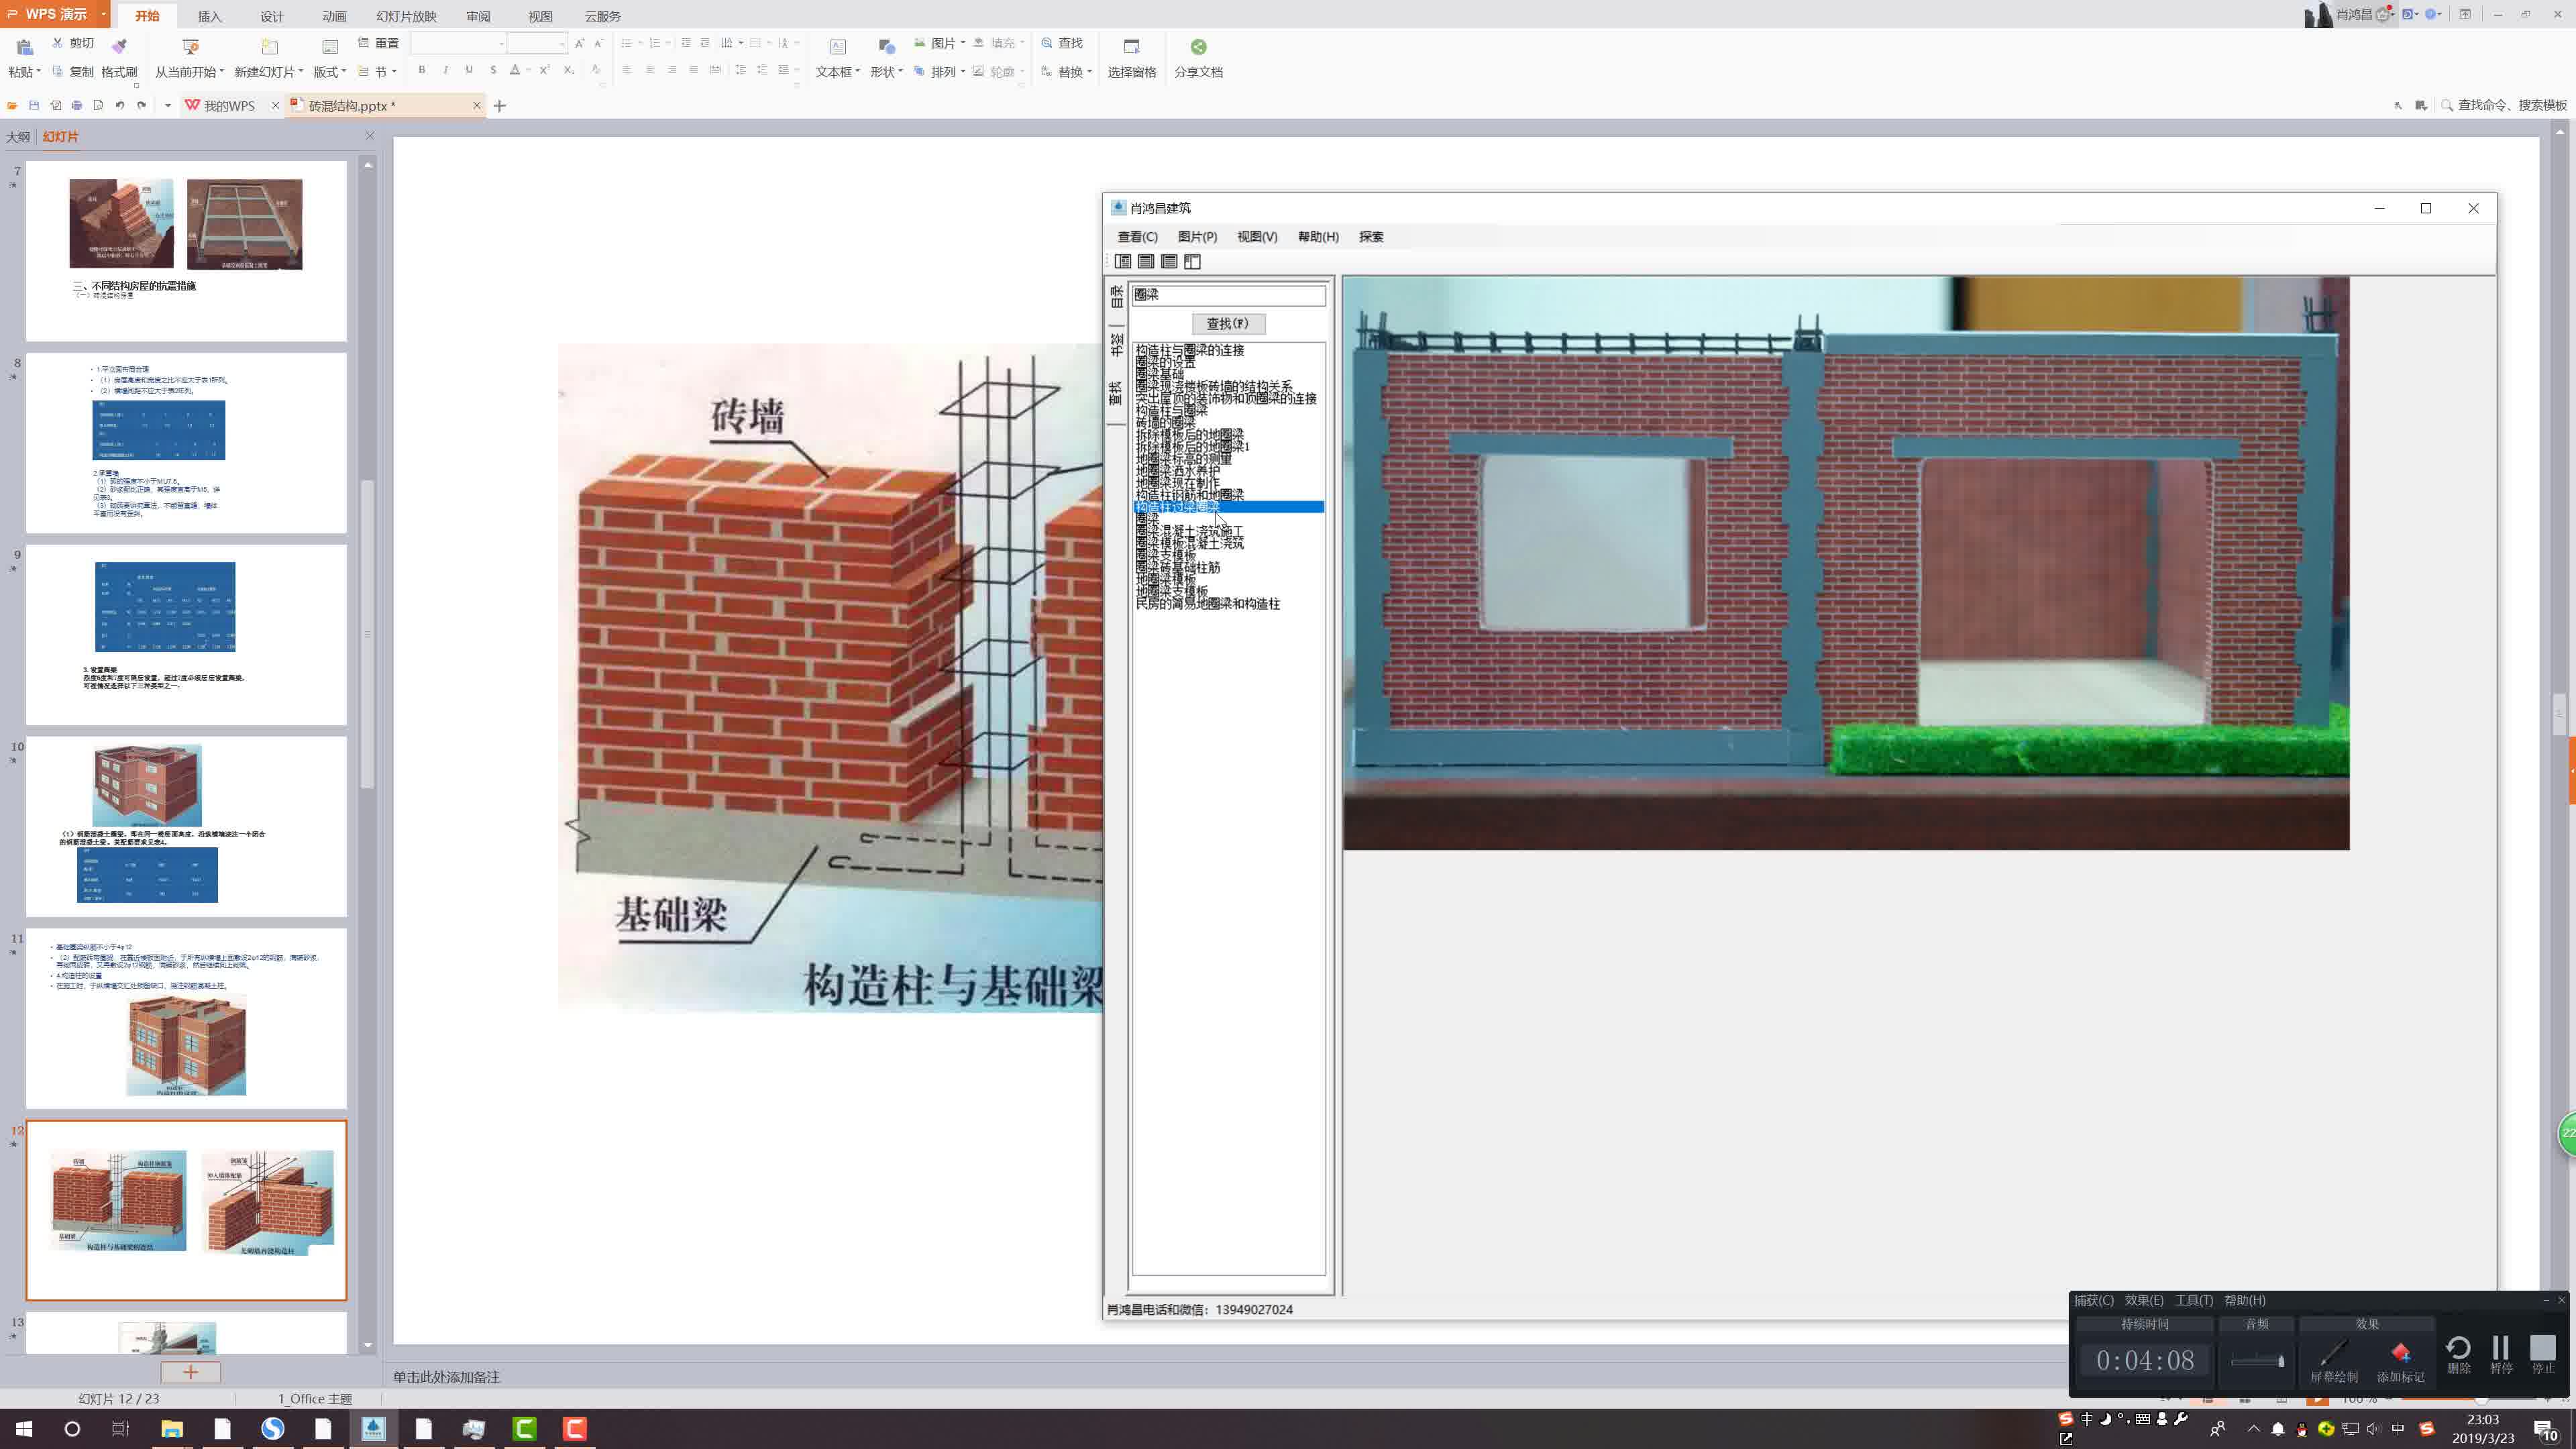Screen dimensions: 2576x1449
Task: Pause the screen recording
Action: [2500, 1349]
